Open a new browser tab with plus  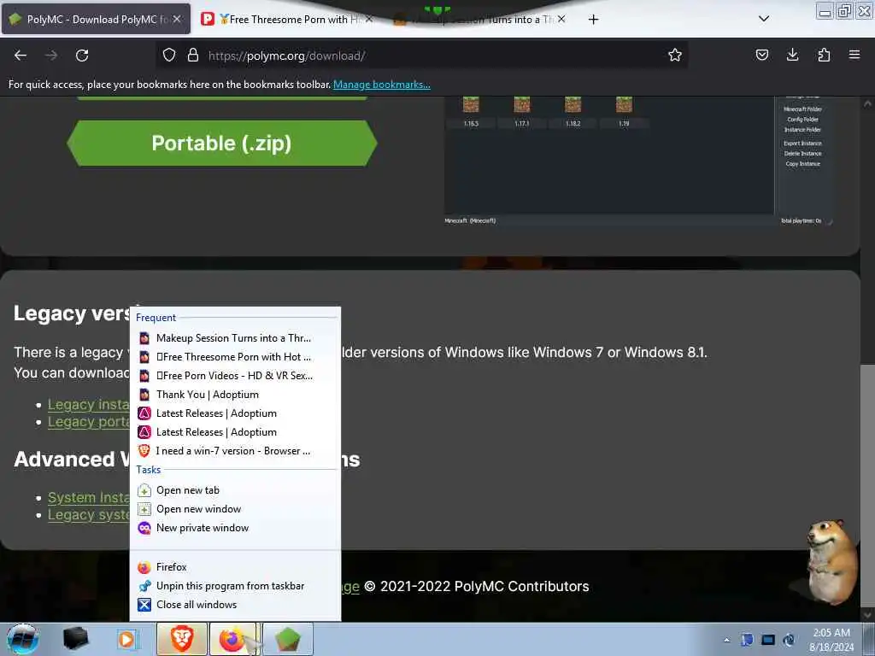point(593,20)
